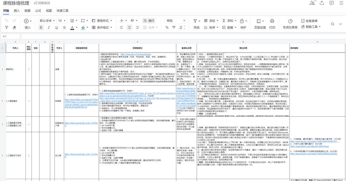Click the format painter icon
This screenshot has height=181, width=346.
click(x=6, y=27)
